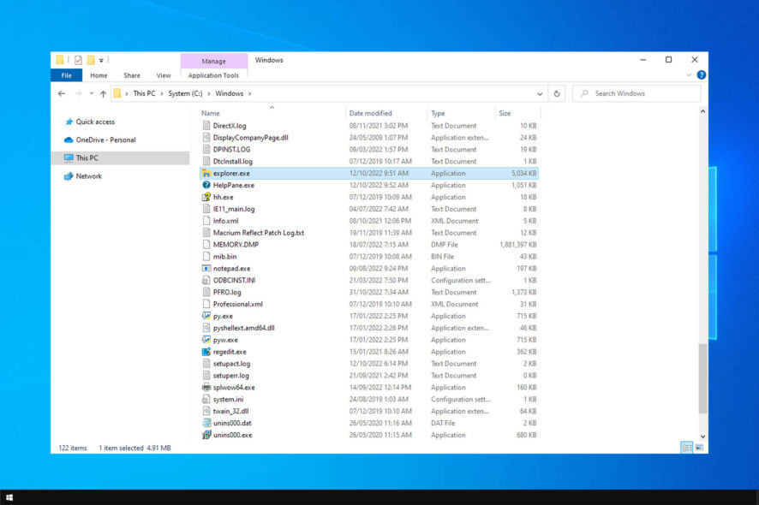The width and height of the screenshot is (759, 505).
Task: Navigate to System (C:) breadcrumb
Action: [185, 94]
